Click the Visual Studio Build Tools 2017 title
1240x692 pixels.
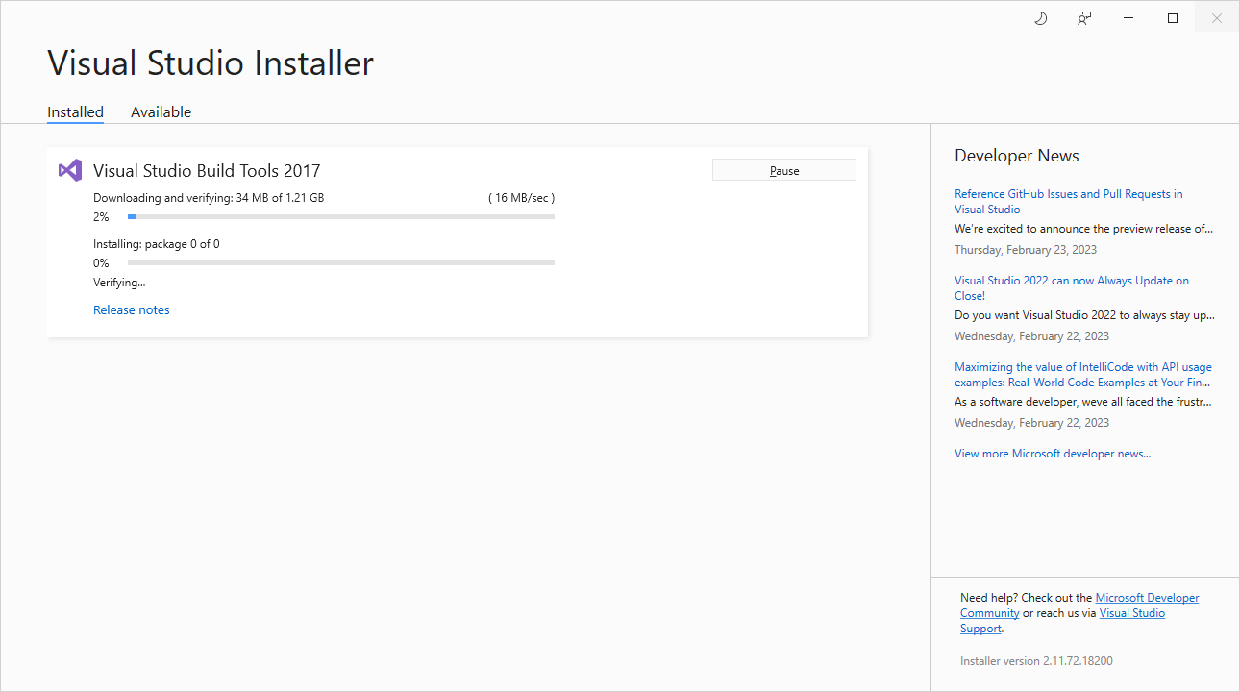tap(207, 171)
